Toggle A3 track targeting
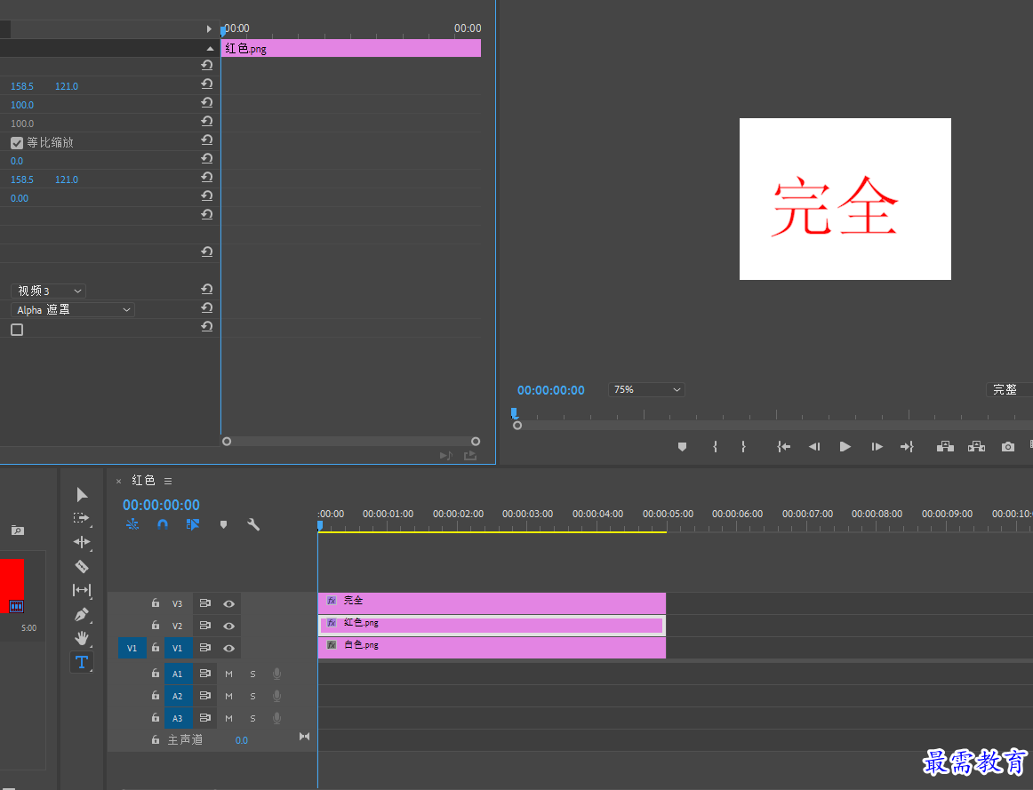The width and height of the screenshot is (1033, 790). coord(177,719)
